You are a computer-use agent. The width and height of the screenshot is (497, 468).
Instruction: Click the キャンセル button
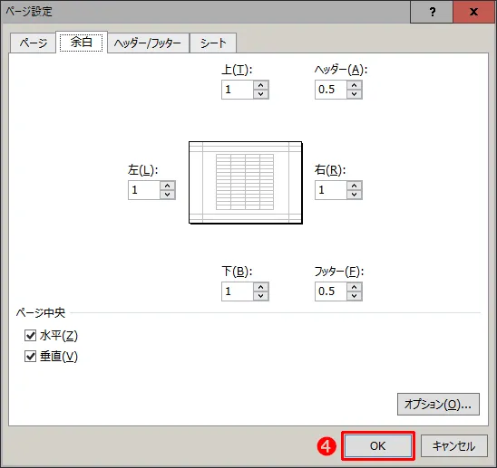453,446
